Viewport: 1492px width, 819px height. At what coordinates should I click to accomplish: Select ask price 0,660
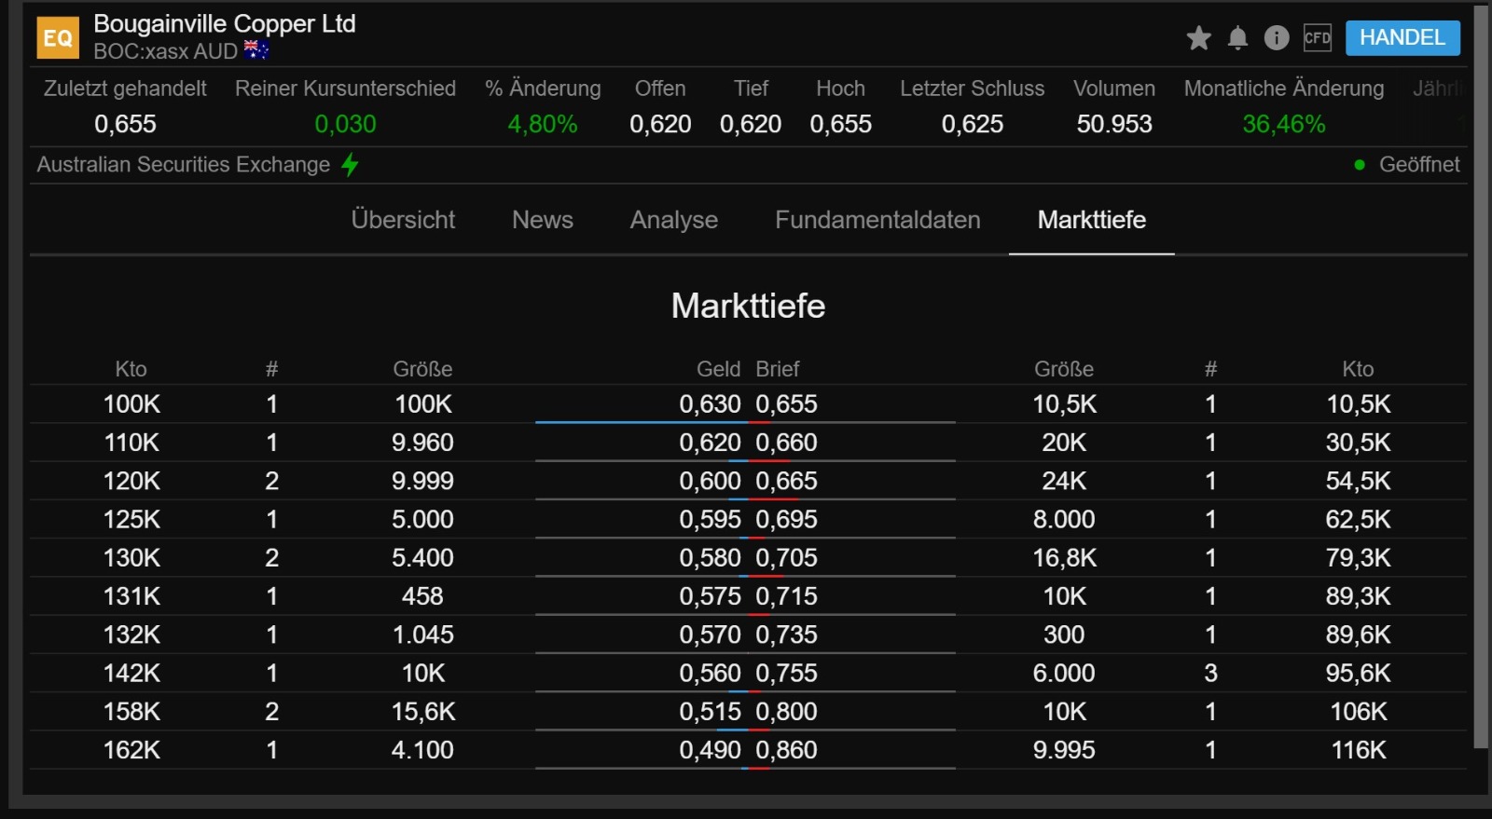coord(786,443)
